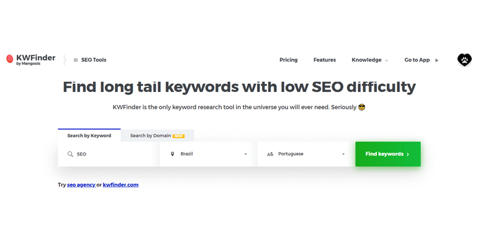Click the black heart paw icon
This screenshot has width=478, height=240.
pyautogui.click(x=464, y=60)
